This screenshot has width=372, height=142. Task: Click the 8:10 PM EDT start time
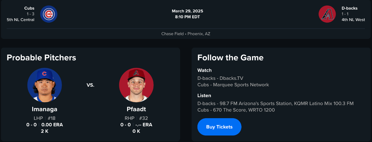(x=187, y=17)
